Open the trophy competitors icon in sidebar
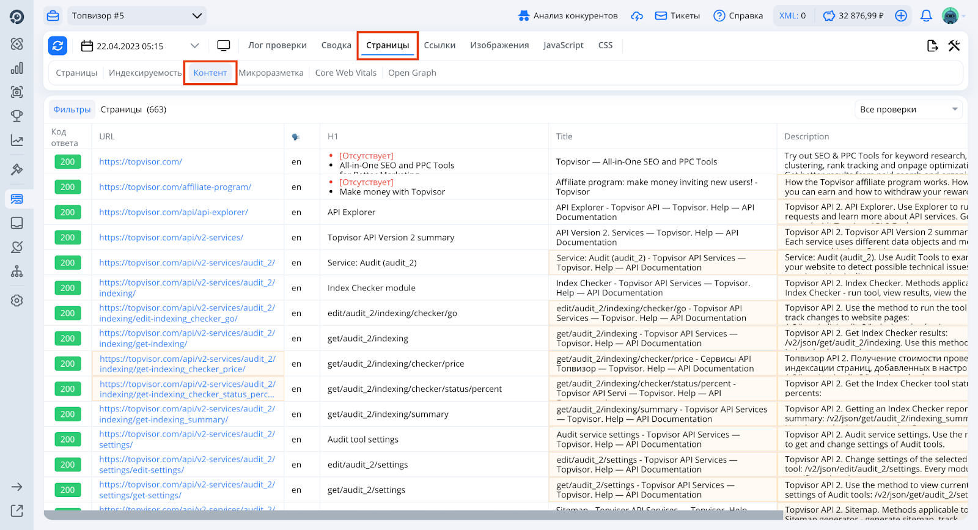This screenshot has height=530, width=978. tap(17, 116)
